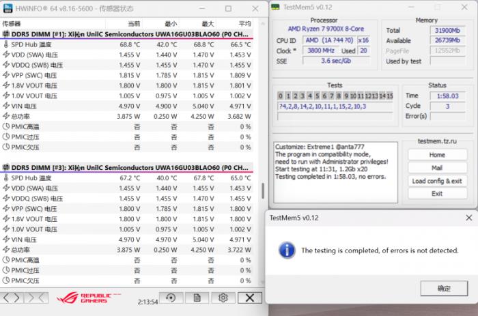
Task: Click the Cycle count field showing 3
Action: 447,106
